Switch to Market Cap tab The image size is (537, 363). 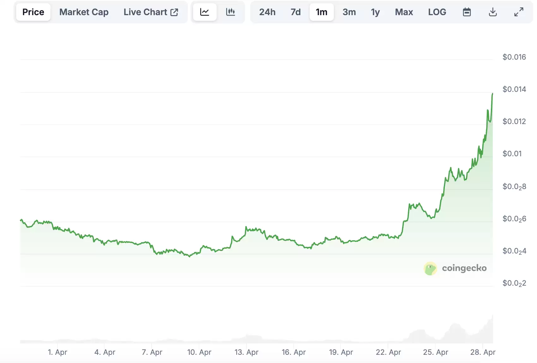tap(84, 12)
